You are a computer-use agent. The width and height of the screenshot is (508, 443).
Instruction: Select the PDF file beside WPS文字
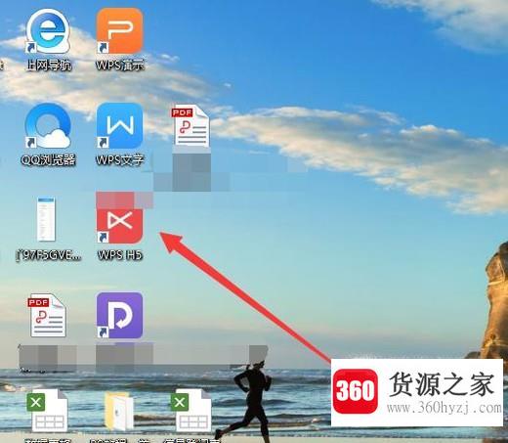click(190, 125)
